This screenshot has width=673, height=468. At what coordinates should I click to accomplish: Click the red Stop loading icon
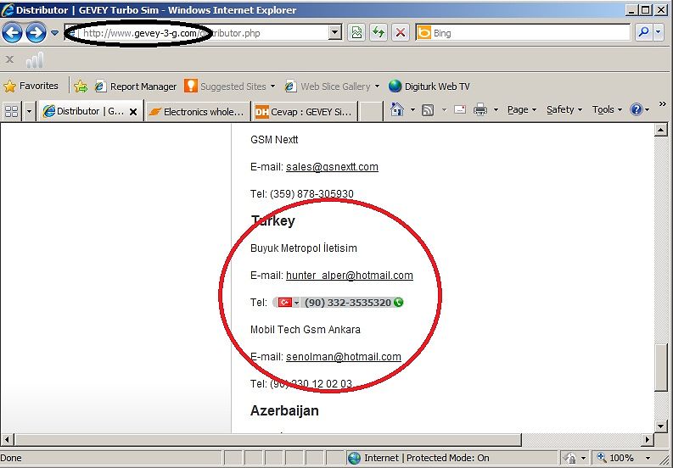tap(401, 33)
